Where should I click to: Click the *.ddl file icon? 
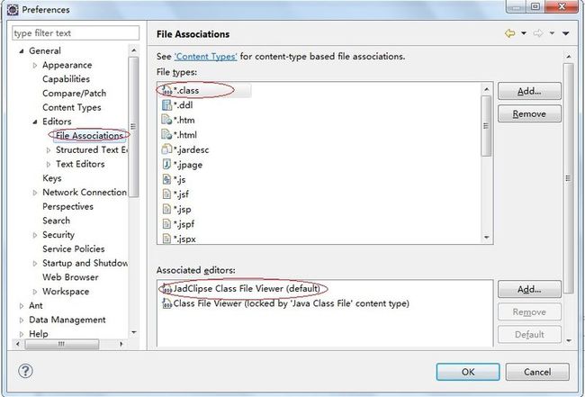pyautogui.click(x=166, y=105)
